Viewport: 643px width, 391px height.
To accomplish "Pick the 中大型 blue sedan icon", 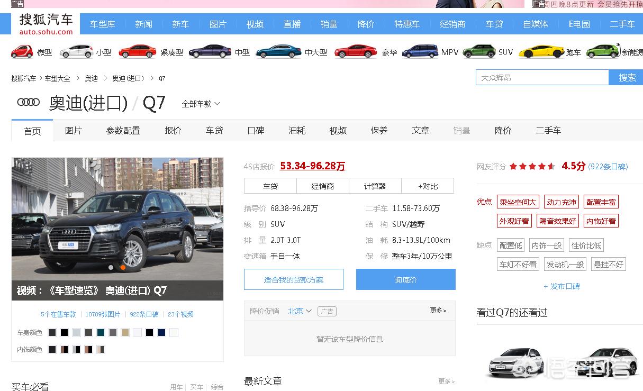I will click(278, 52).
